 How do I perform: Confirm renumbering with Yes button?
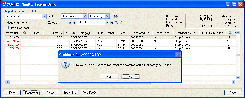pos(109,77)
